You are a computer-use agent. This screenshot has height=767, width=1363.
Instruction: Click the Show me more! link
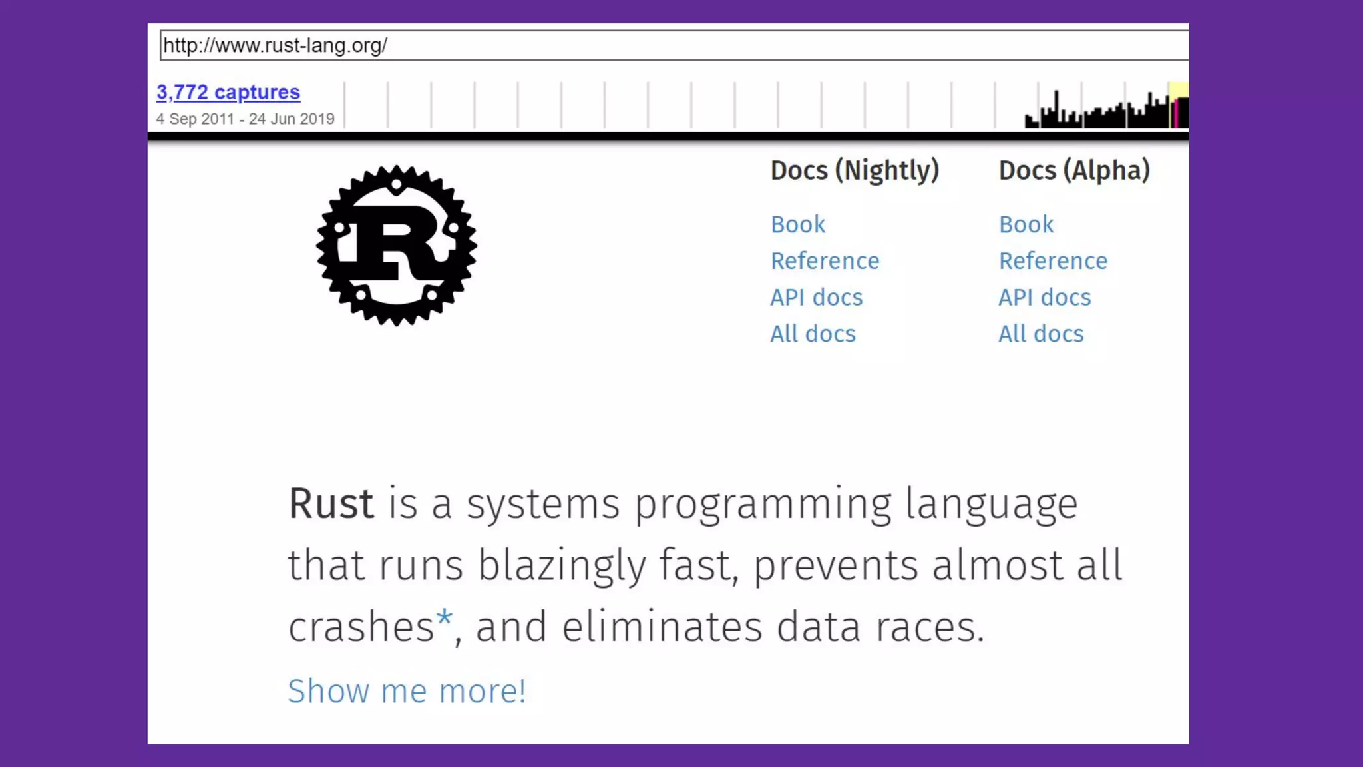tap(407, 691)
